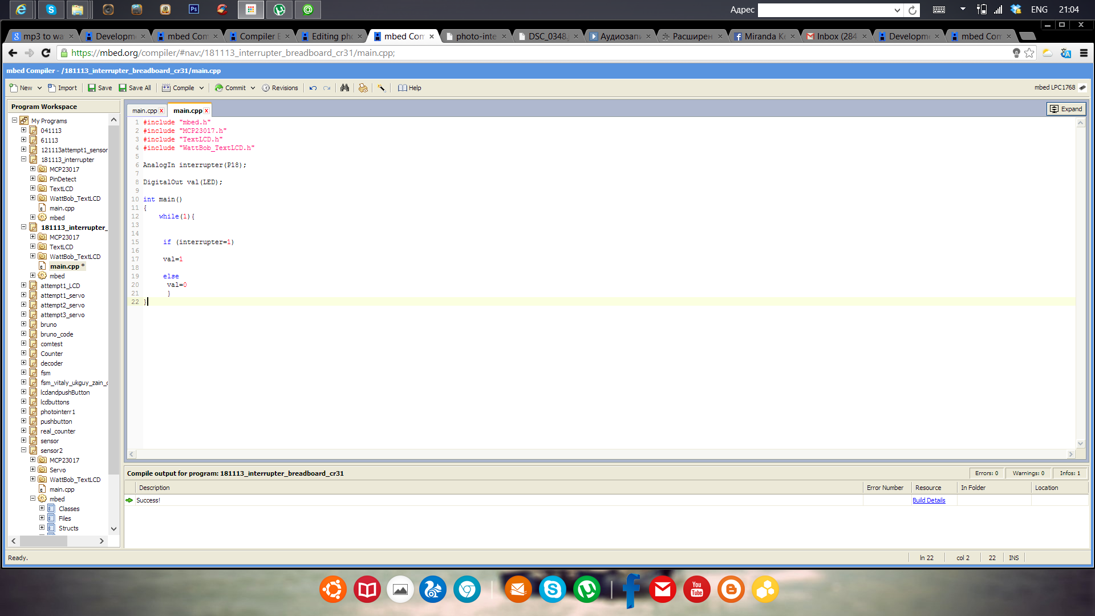Click Save All in toolbar
Image resolution: width=1095 pixels, height=616 pixels.
135,88
